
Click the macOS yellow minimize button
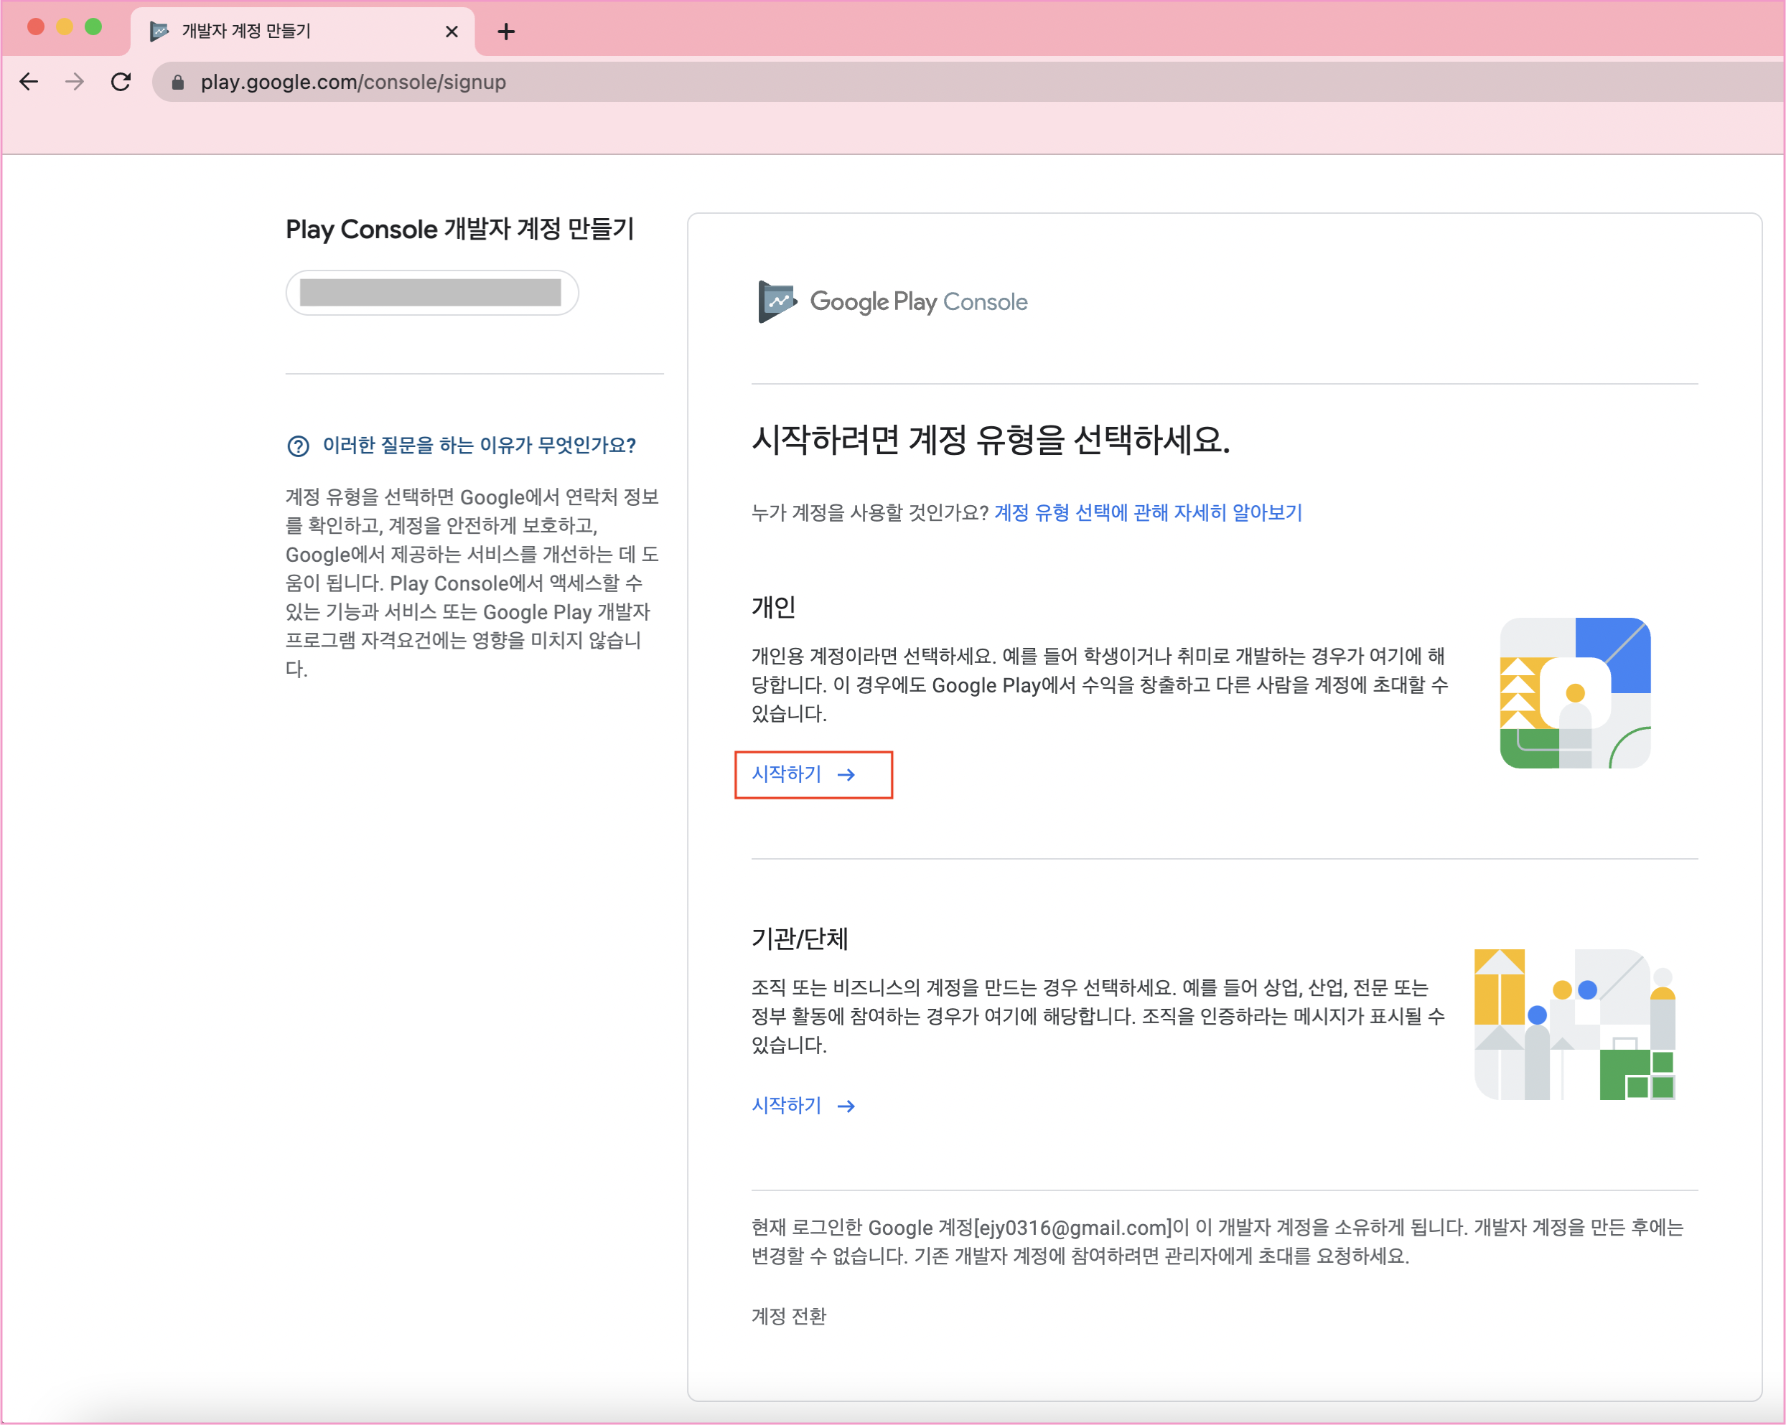pos(65,27)
